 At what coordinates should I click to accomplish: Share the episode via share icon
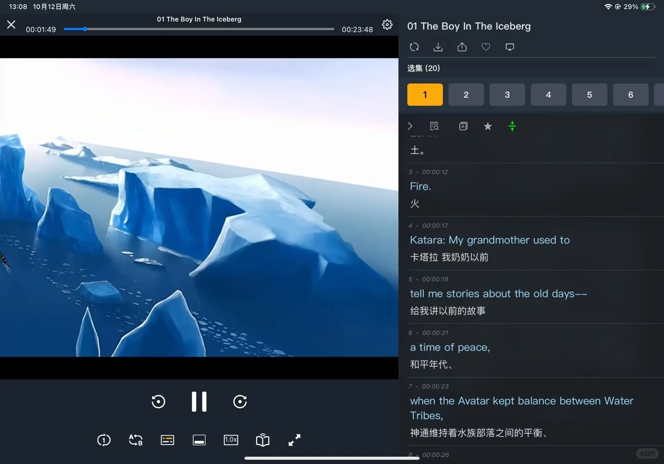tap(462, 47)
